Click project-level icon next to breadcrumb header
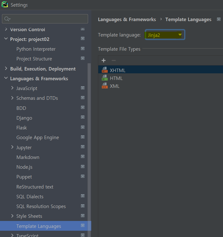The width and height of the screenshot is (223, 237). click(x=219, y=19)
